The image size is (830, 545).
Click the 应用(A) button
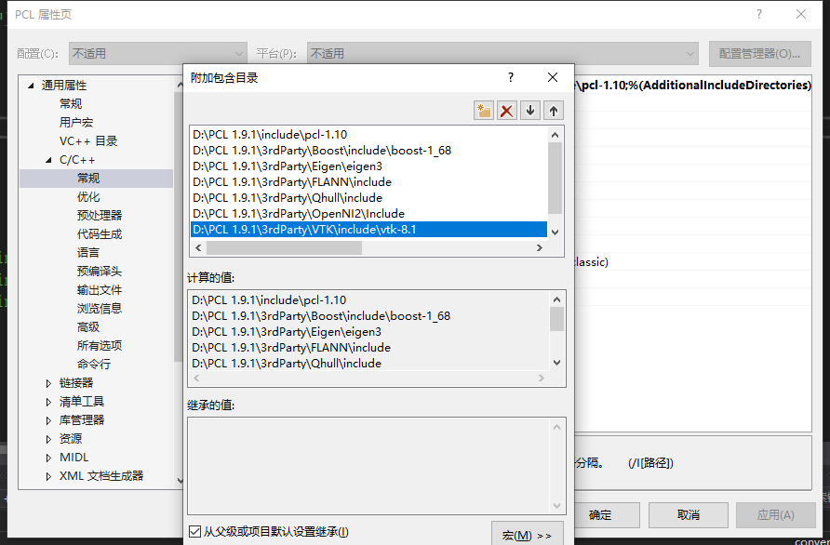[775, 515]
